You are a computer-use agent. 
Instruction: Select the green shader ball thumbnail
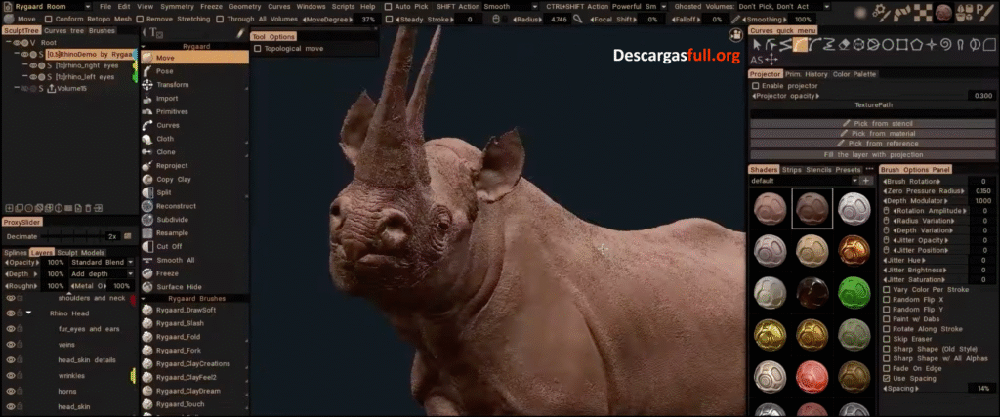coord(854,293)
